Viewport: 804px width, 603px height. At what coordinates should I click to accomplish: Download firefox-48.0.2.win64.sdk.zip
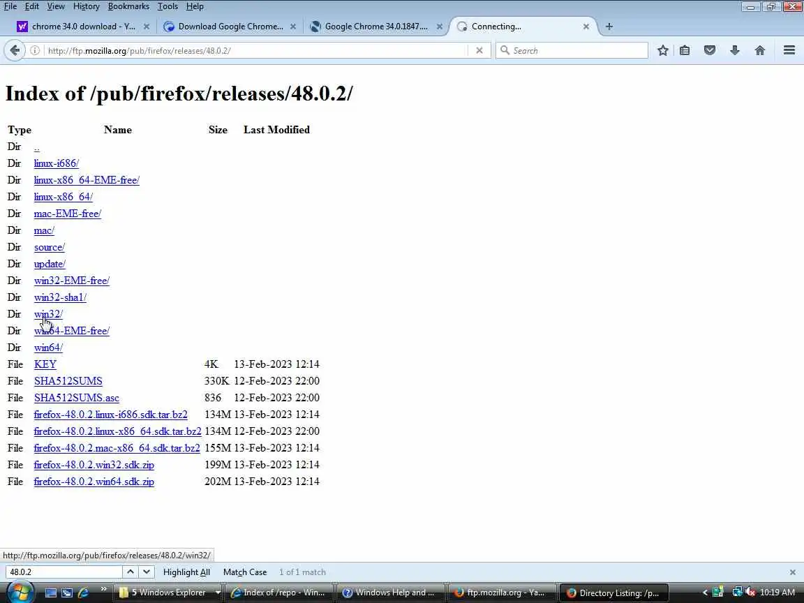click(94, 482)
